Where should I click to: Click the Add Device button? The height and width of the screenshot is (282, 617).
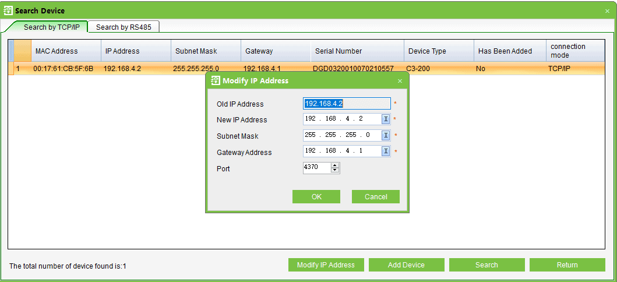pyautogui.click(x=406, y=265)
